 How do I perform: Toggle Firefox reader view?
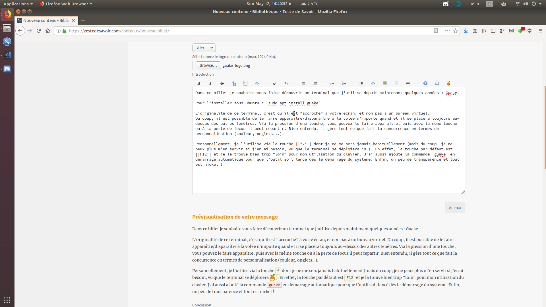436,31
